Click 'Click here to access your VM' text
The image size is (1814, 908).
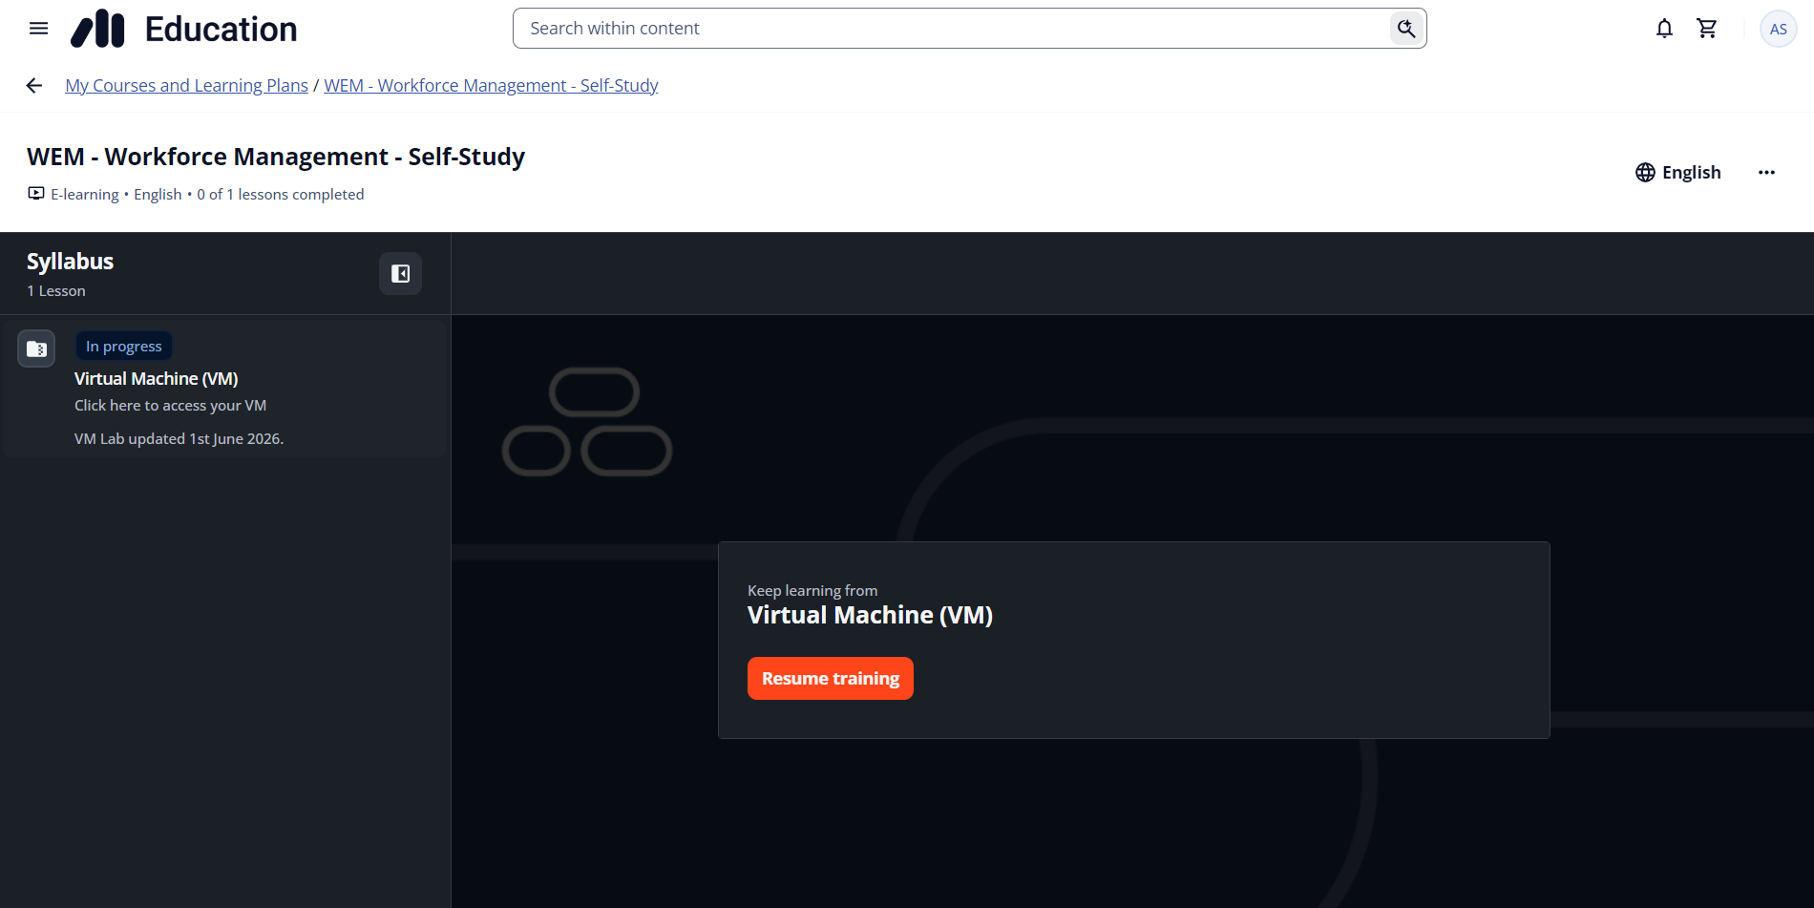170,406
